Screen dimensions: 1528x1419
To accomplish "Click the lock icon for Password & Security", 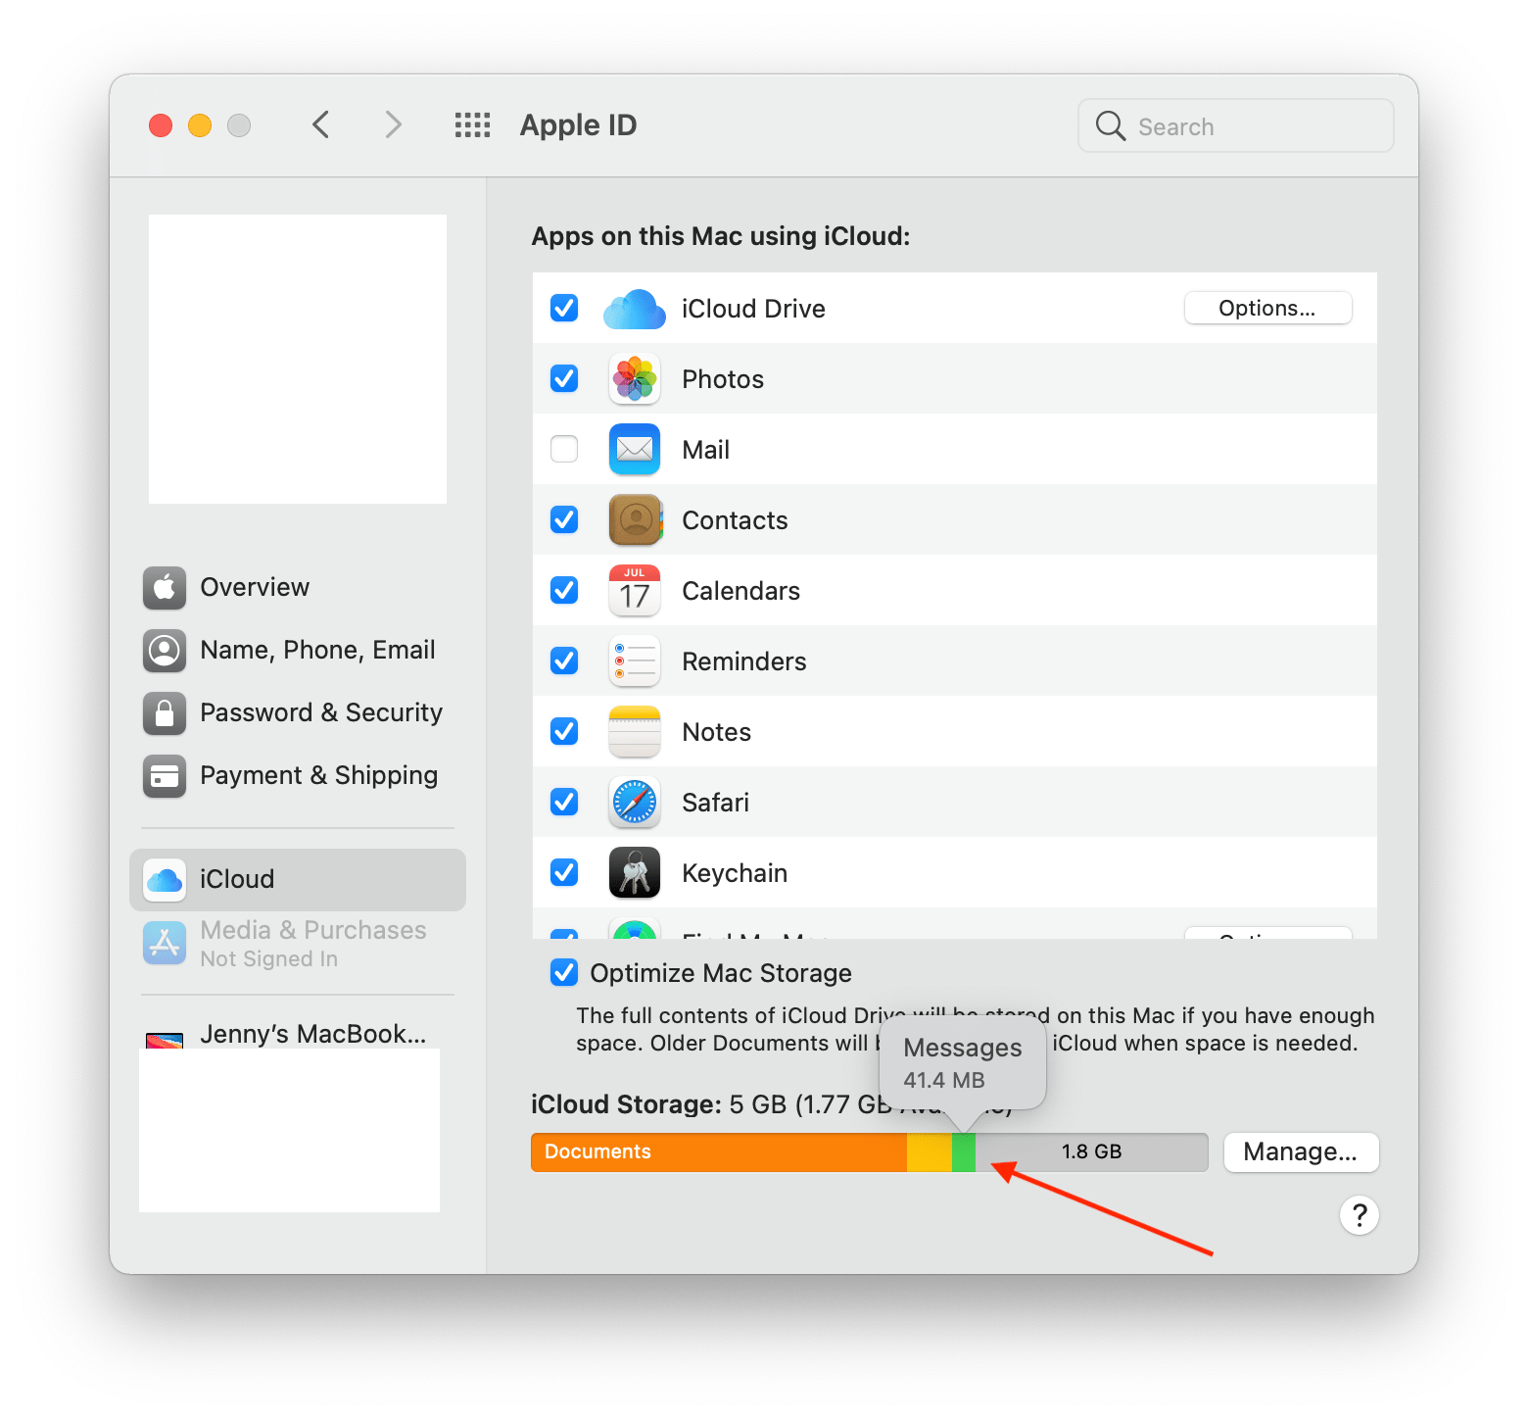I will [x=165, y=713].
